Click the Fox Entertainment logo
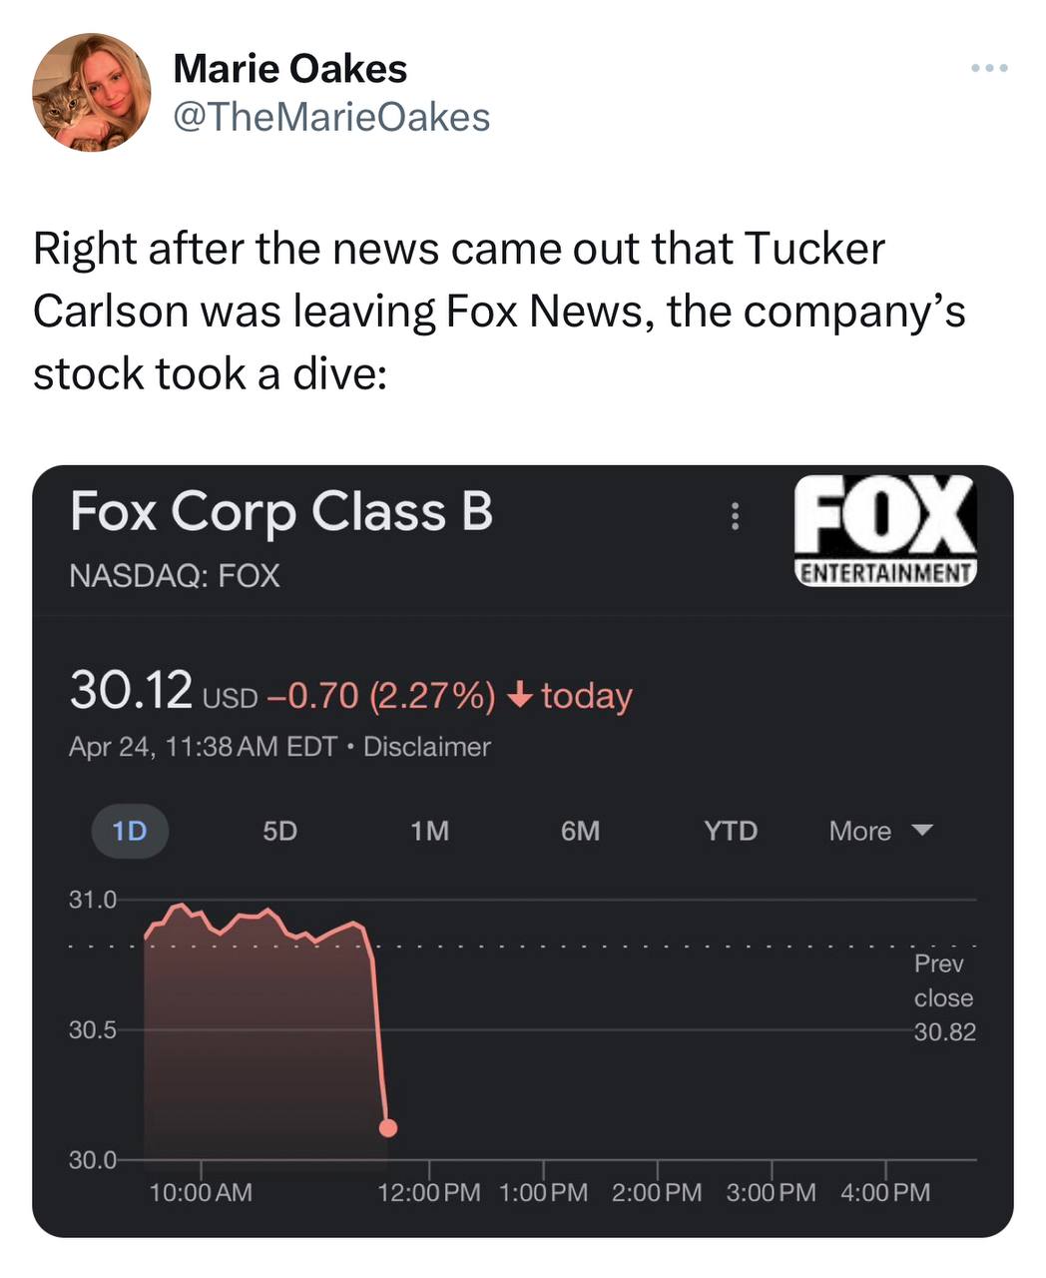This screenshot has height=1278, width=1046. point(885,530)
